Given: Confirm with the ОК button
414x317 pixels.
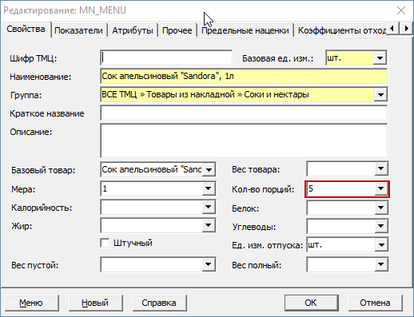Looking at the screenshot, I should click(x=311, y=303).
